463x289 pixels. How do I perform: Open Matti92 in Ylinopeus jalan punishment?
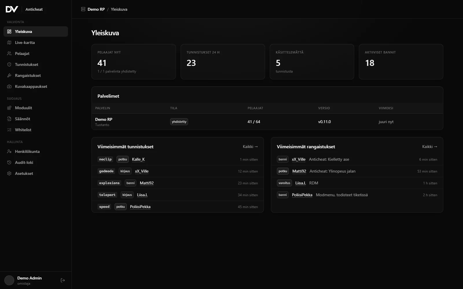pos(299,171)
